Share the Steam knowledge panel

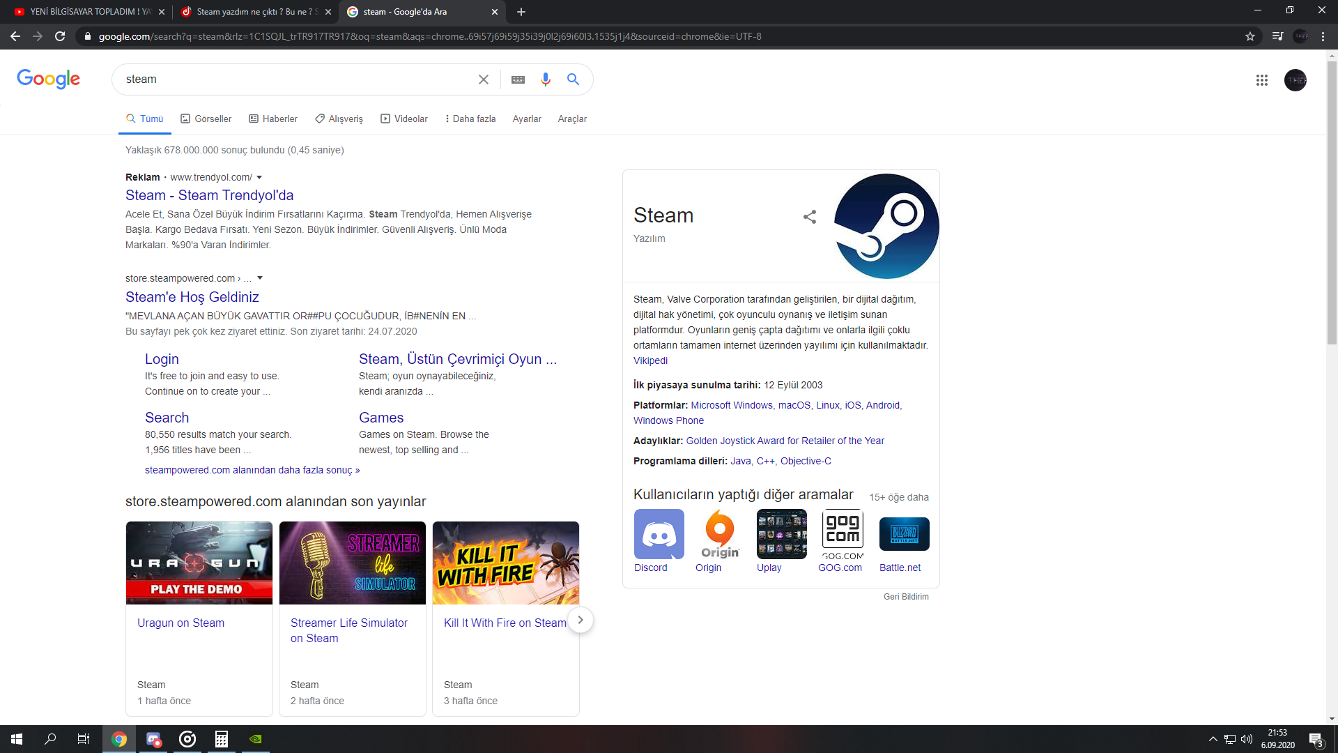810,217
